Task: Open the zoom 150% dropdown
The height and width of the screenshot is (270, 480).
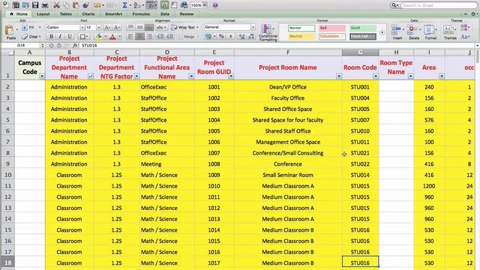Action: (x=205, y=5)
